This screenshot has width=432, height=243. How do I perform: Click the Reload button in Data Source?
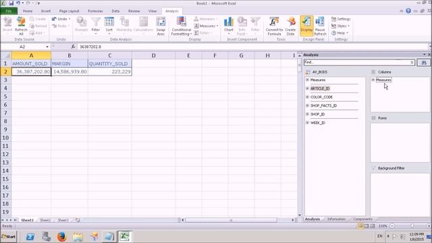pyautogui.click(x=38, y=26)
